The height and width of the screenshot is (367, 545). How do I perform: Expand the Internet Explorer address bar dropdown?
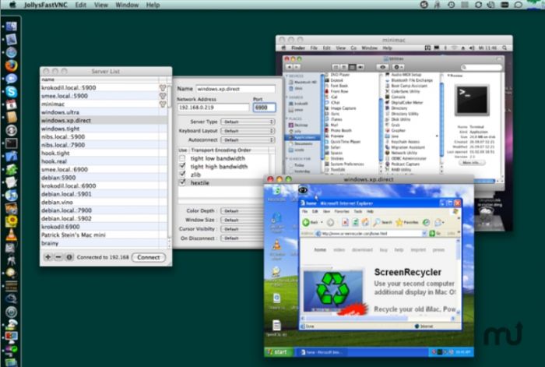tap(424, 234)
